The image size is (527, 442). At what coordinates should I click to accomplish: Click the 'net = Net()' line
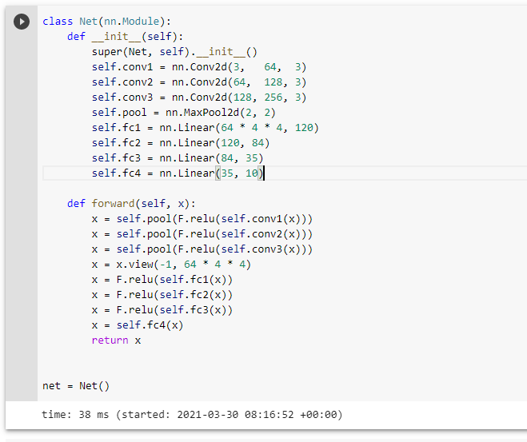tap(76, 386)
